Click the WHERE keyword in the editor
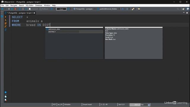The width and height of the screenshot is (190, 107). pos(16,25)
